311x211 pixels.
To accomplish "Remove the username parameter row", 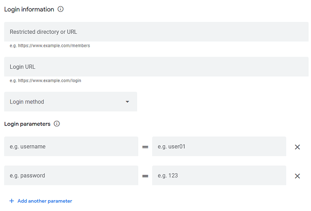I will 297,147.
